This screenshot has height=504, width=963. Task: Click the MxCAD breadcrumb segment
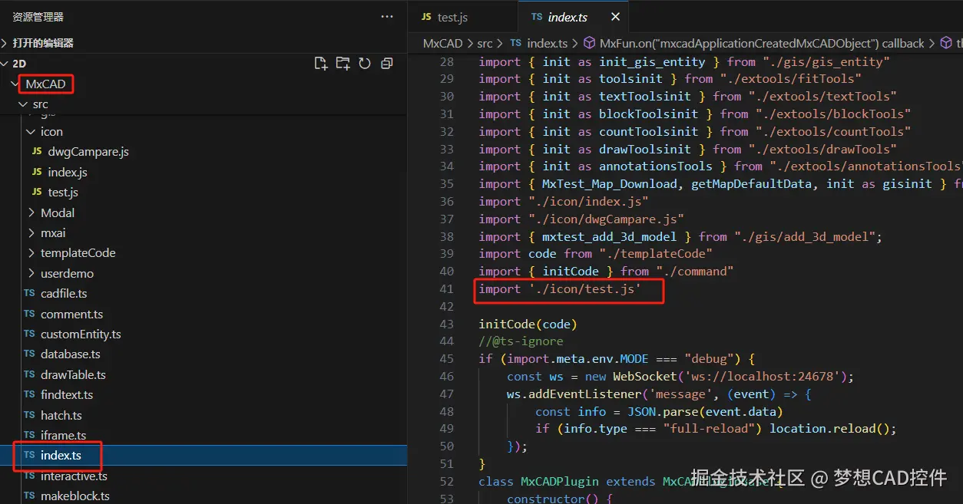coord(444,44)
